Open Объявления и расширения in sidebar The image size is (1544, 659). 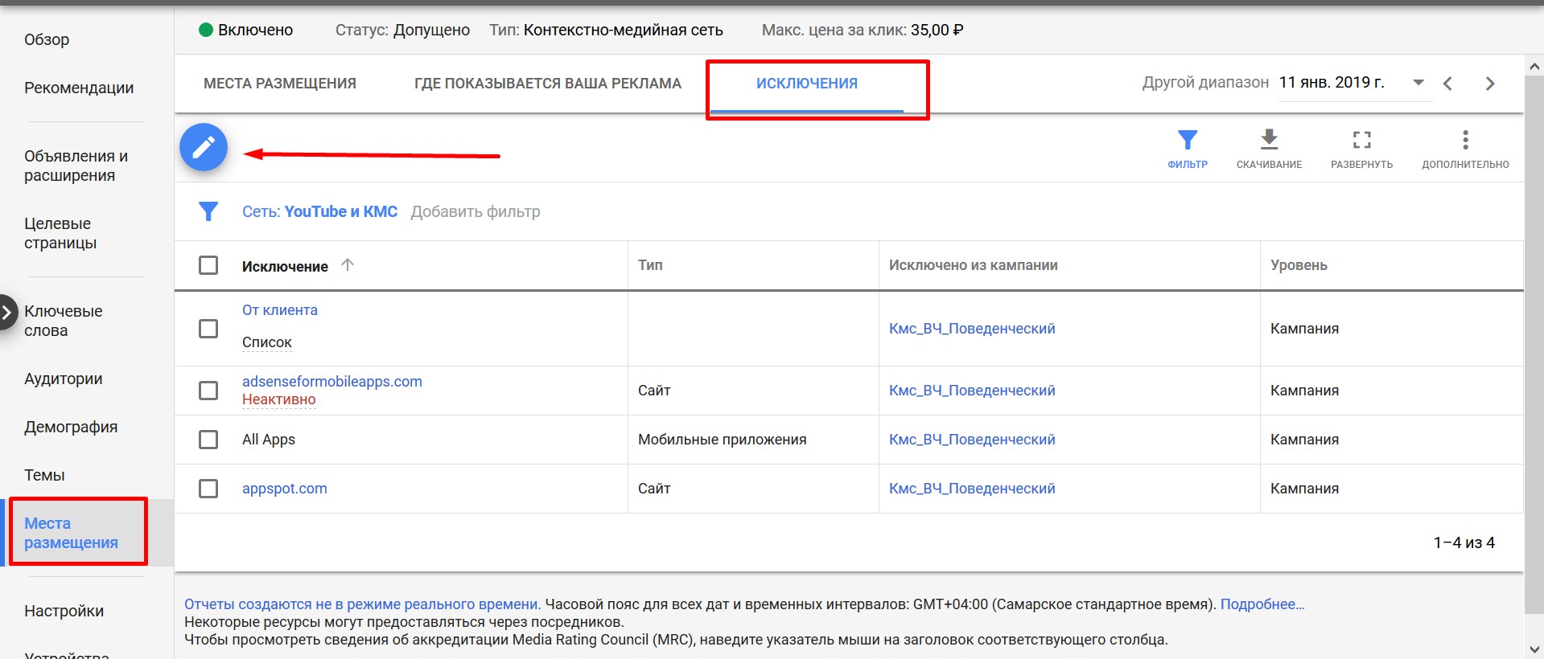pyautogui.click(x=76, y=166)
